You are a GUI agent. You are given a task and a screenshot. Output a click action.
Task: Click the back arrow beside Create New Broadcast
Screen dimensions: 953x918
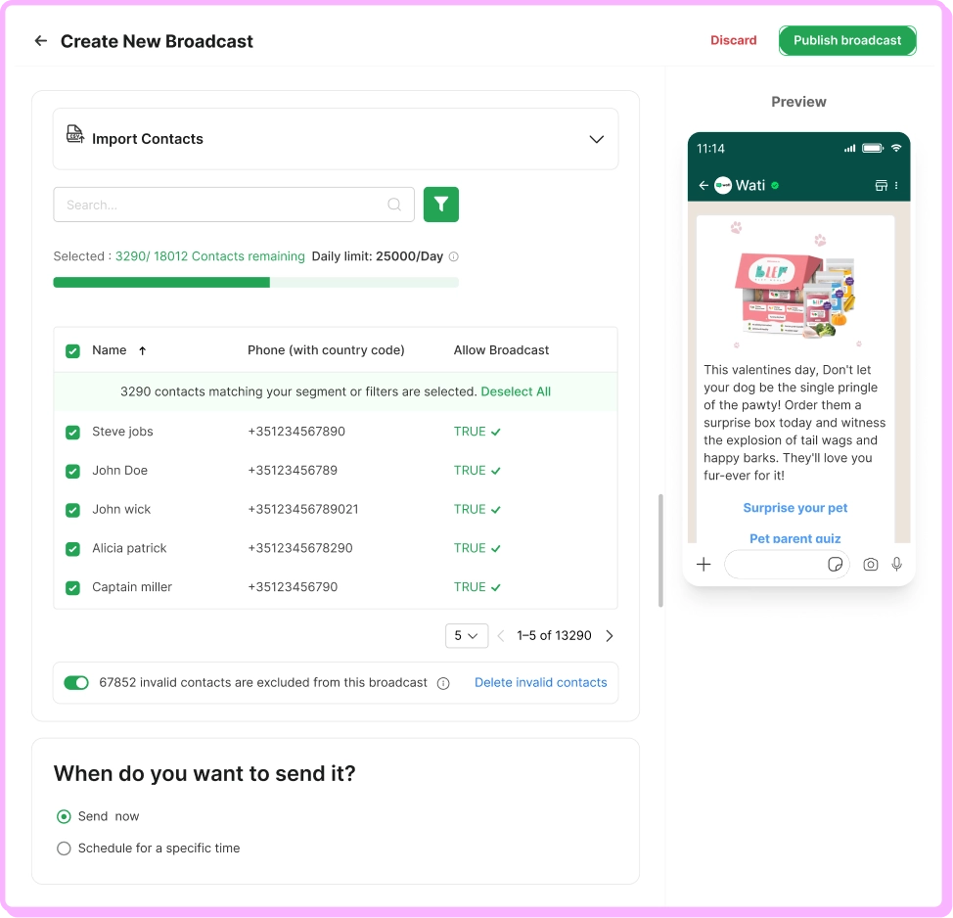(x=39, y=41)
